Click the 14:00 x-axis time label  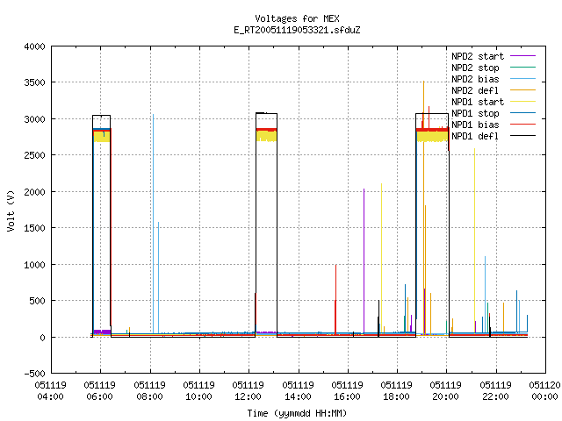(x=298, y=396)
